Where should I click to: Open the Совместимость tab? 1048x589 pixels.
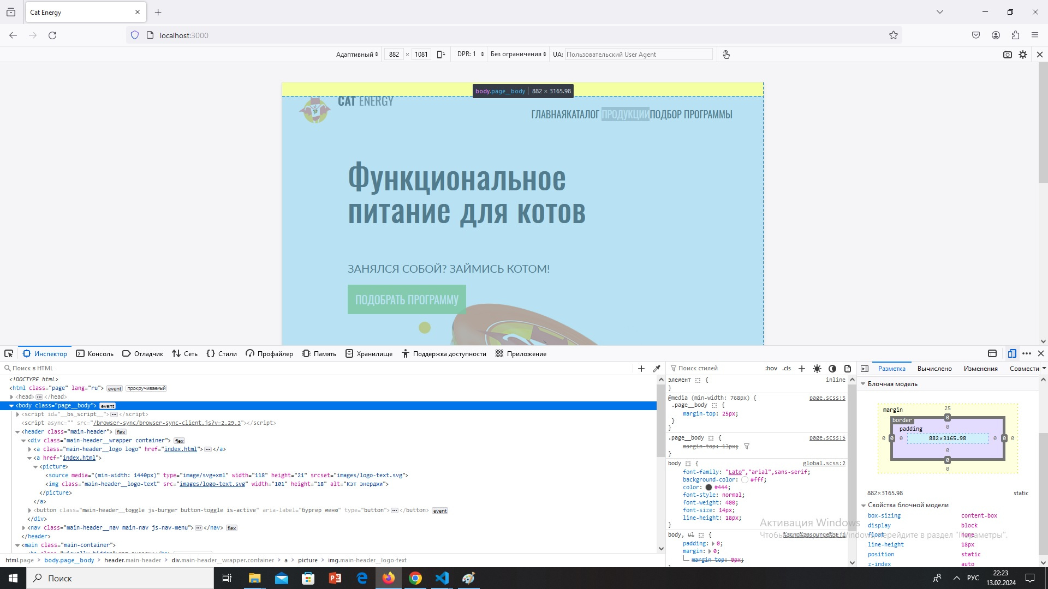(x=1025, y=368)
